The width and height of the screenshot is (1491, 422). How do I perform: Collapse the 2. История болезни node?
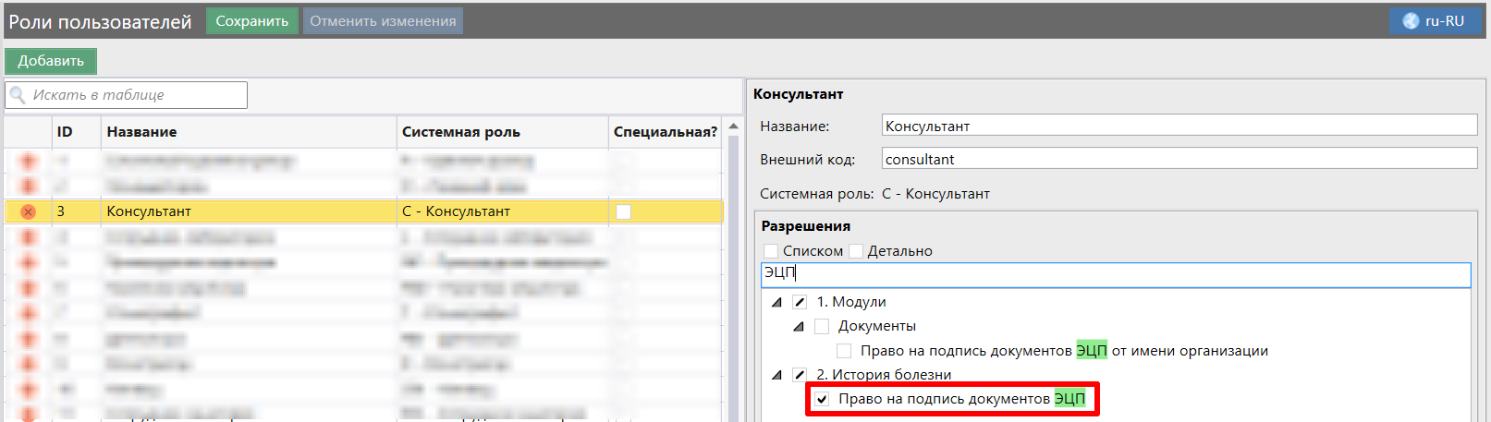[x=776, y=375]
